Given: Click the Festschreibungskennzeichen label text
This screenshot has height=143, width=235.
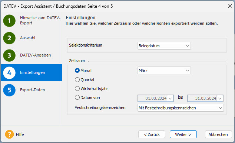Looking at the screenshot, I should (x=100, y=108).
